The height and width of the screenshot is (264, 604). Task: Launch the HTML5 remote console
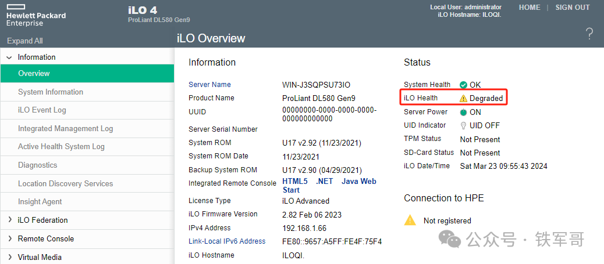295,182
